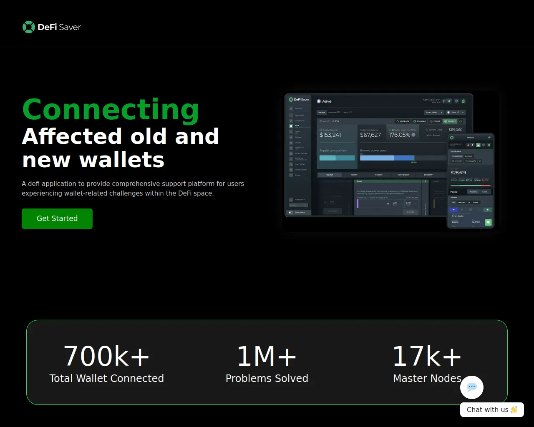Click the green "Connecting" headline

point(111,109)
